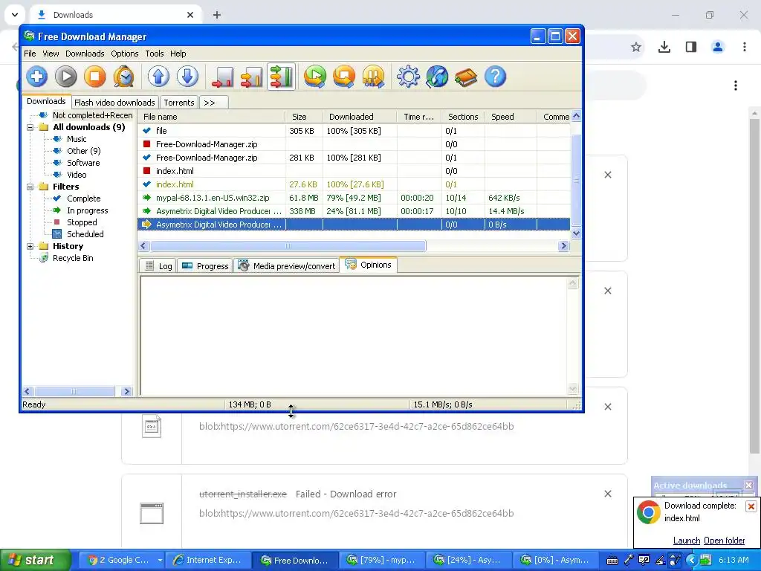The width and height of the screenshot is (761, 571).
Task: Switch to Internet Explorer taskbar button
Action: (209, 561)
